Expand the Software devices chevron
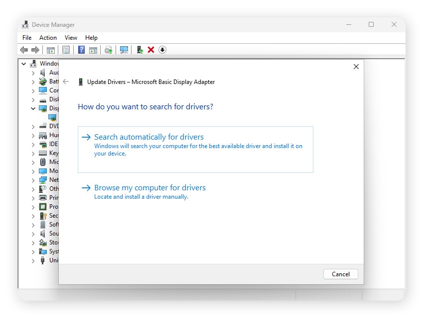This screenshot has height=318, width=423. click(x=33, y=225)
